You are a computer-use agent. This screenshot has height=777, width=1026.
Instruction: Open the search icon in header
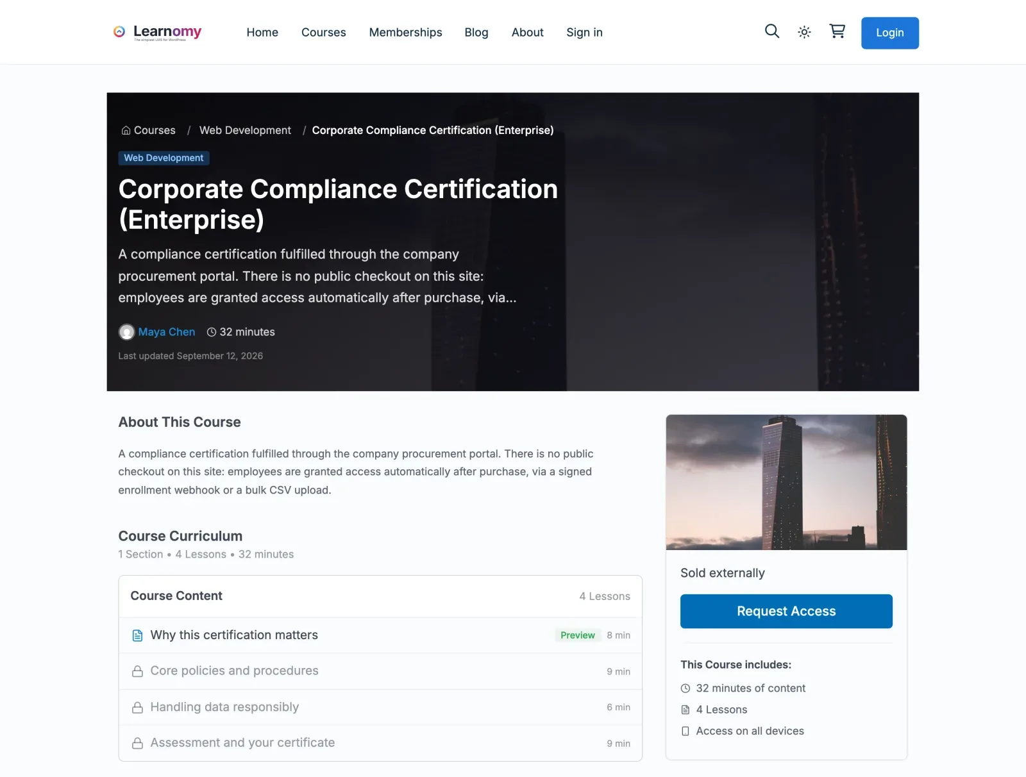pos(772,31)
